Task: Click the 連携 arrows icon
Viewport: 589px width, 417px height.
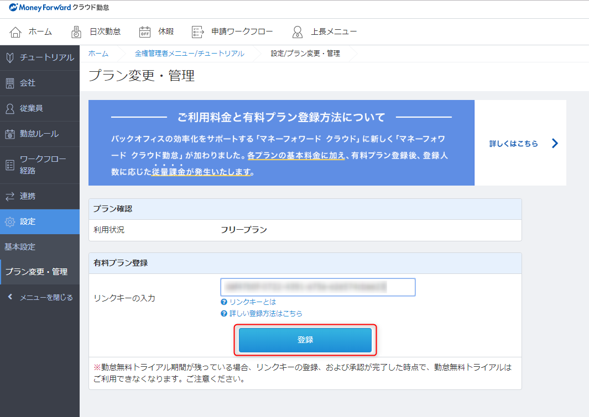Action: pos(10,196)
